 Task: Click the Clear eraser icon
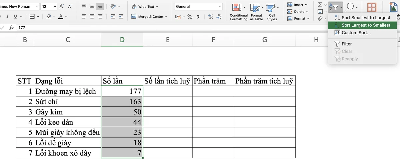[x=320, y=18]
